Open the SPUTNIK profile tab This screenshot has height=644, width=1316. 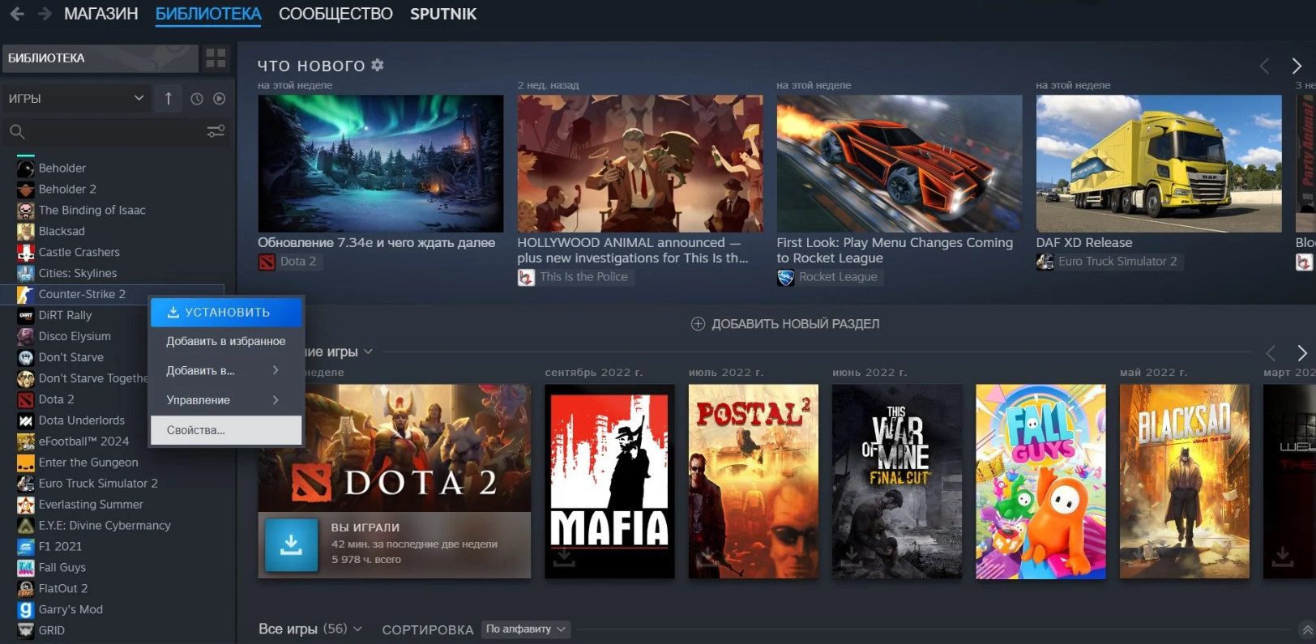tap(443, 14)
